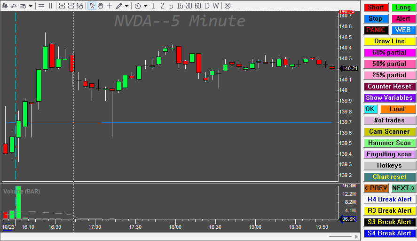Open the Hotkeys button
This screenshot has height=241, width=417.
(390, 165)
